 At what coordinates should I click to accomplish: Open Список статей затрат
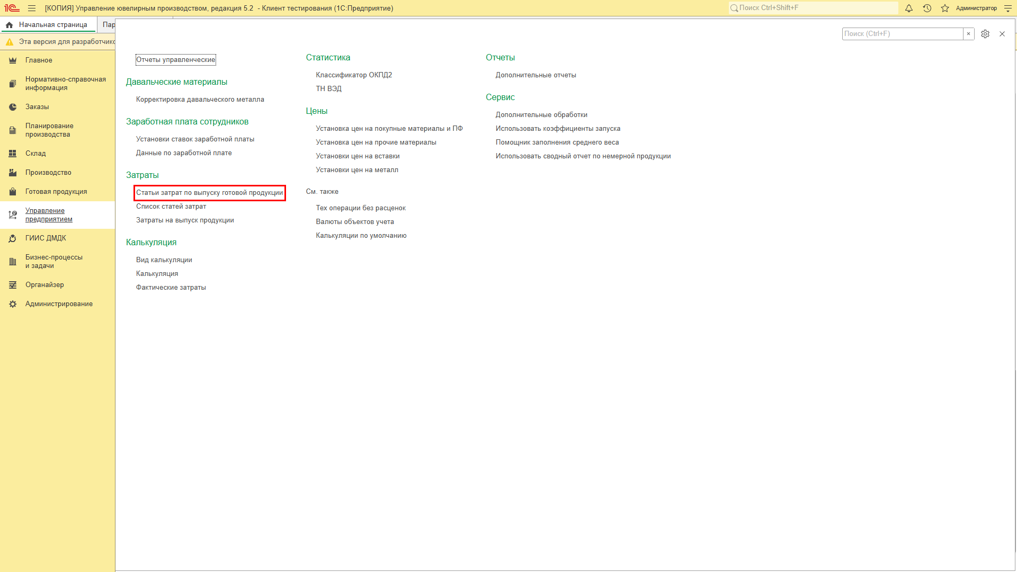pos(171,207)
